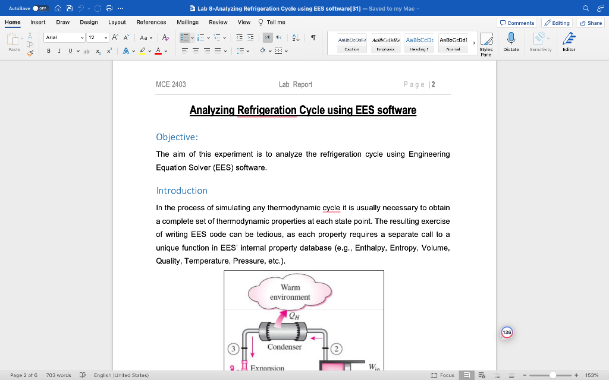Click the red font color button
This screenshot has height=380, width=609.
[158, 51]
